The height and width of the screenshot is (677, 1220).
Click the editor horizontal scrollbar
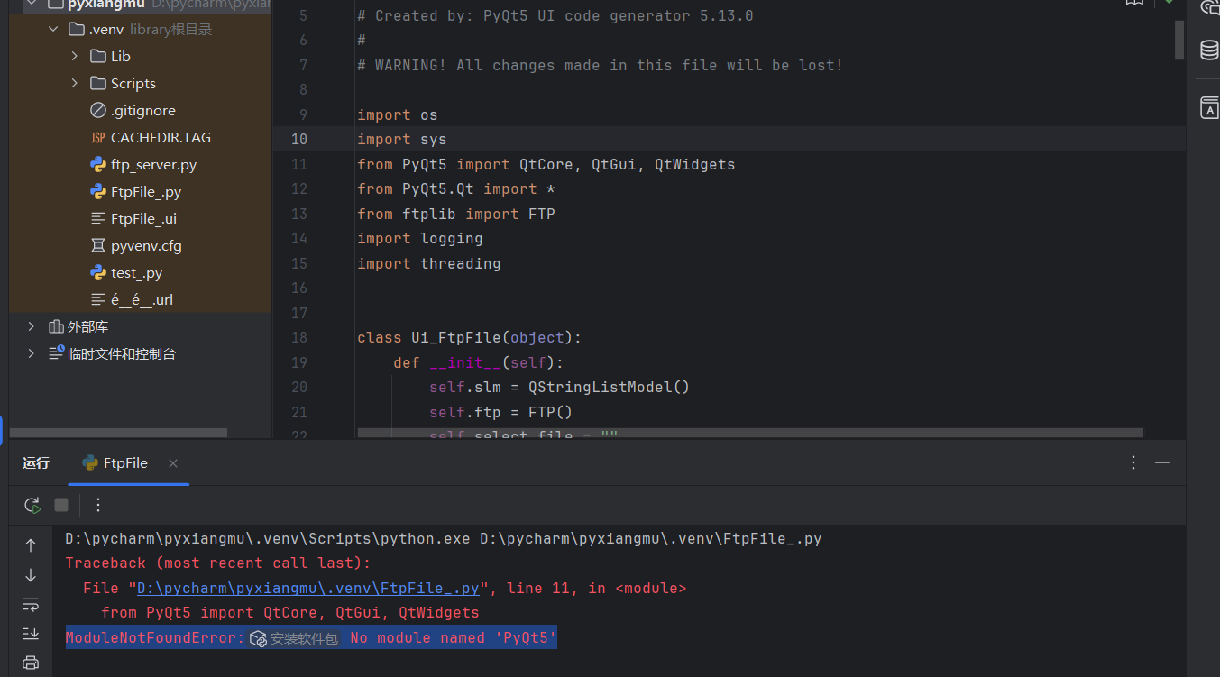pos(750,433)
